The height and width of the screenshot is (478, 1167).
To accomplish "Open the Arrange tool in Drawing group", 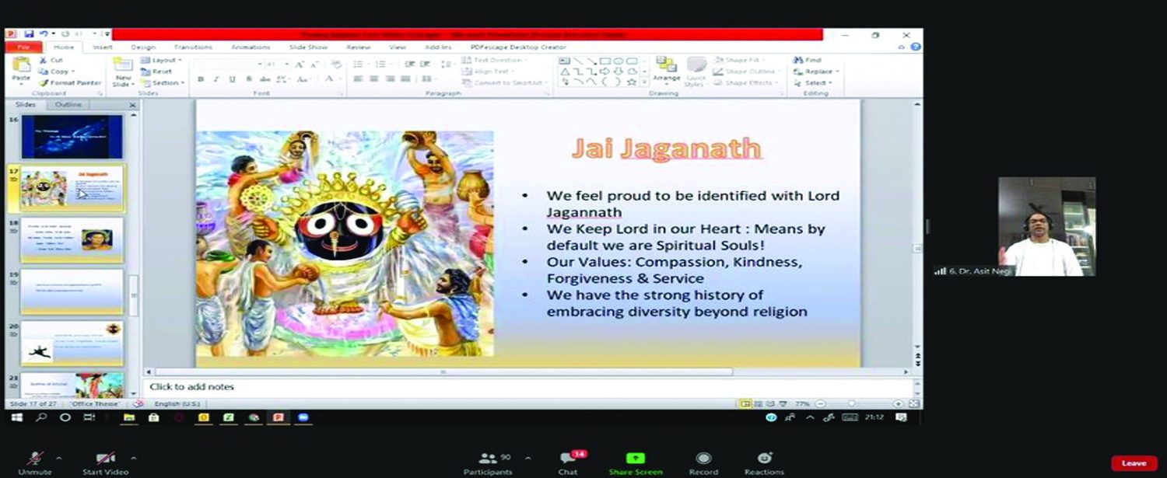I will point(666,68).
